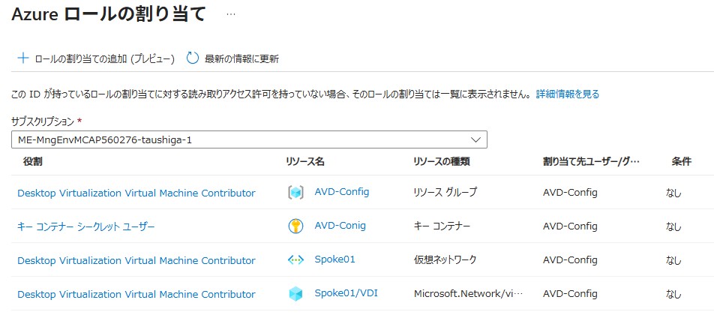Screen dimensions: 714x327
Task: Click the AVD-Conig key vault icon
Action: (x=295, y=226)
